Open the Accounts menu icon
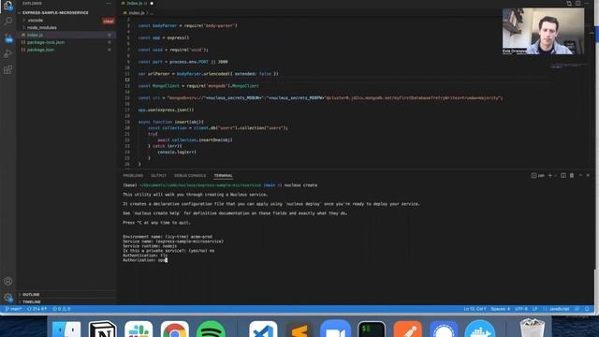Image resolution: width=599 pixels, height=337 pixels. pyautogui.click(x=7, y=281)
